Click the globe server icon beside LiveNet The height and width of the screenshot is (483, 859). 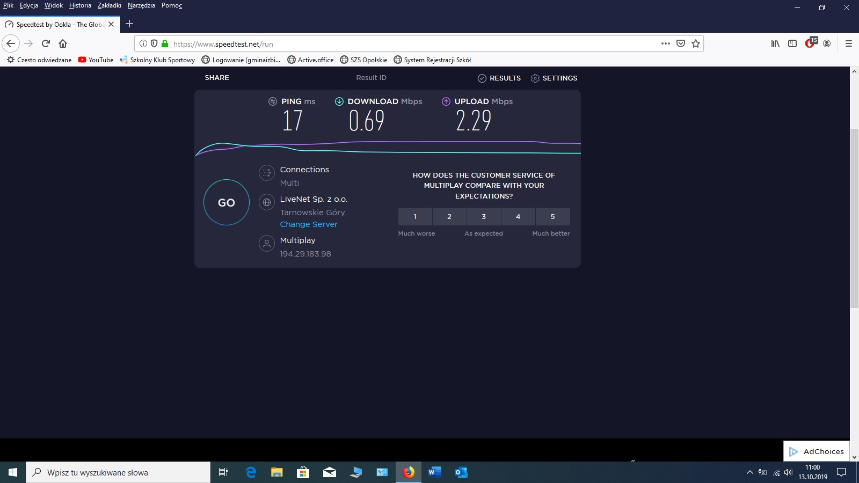coord(267,202)
